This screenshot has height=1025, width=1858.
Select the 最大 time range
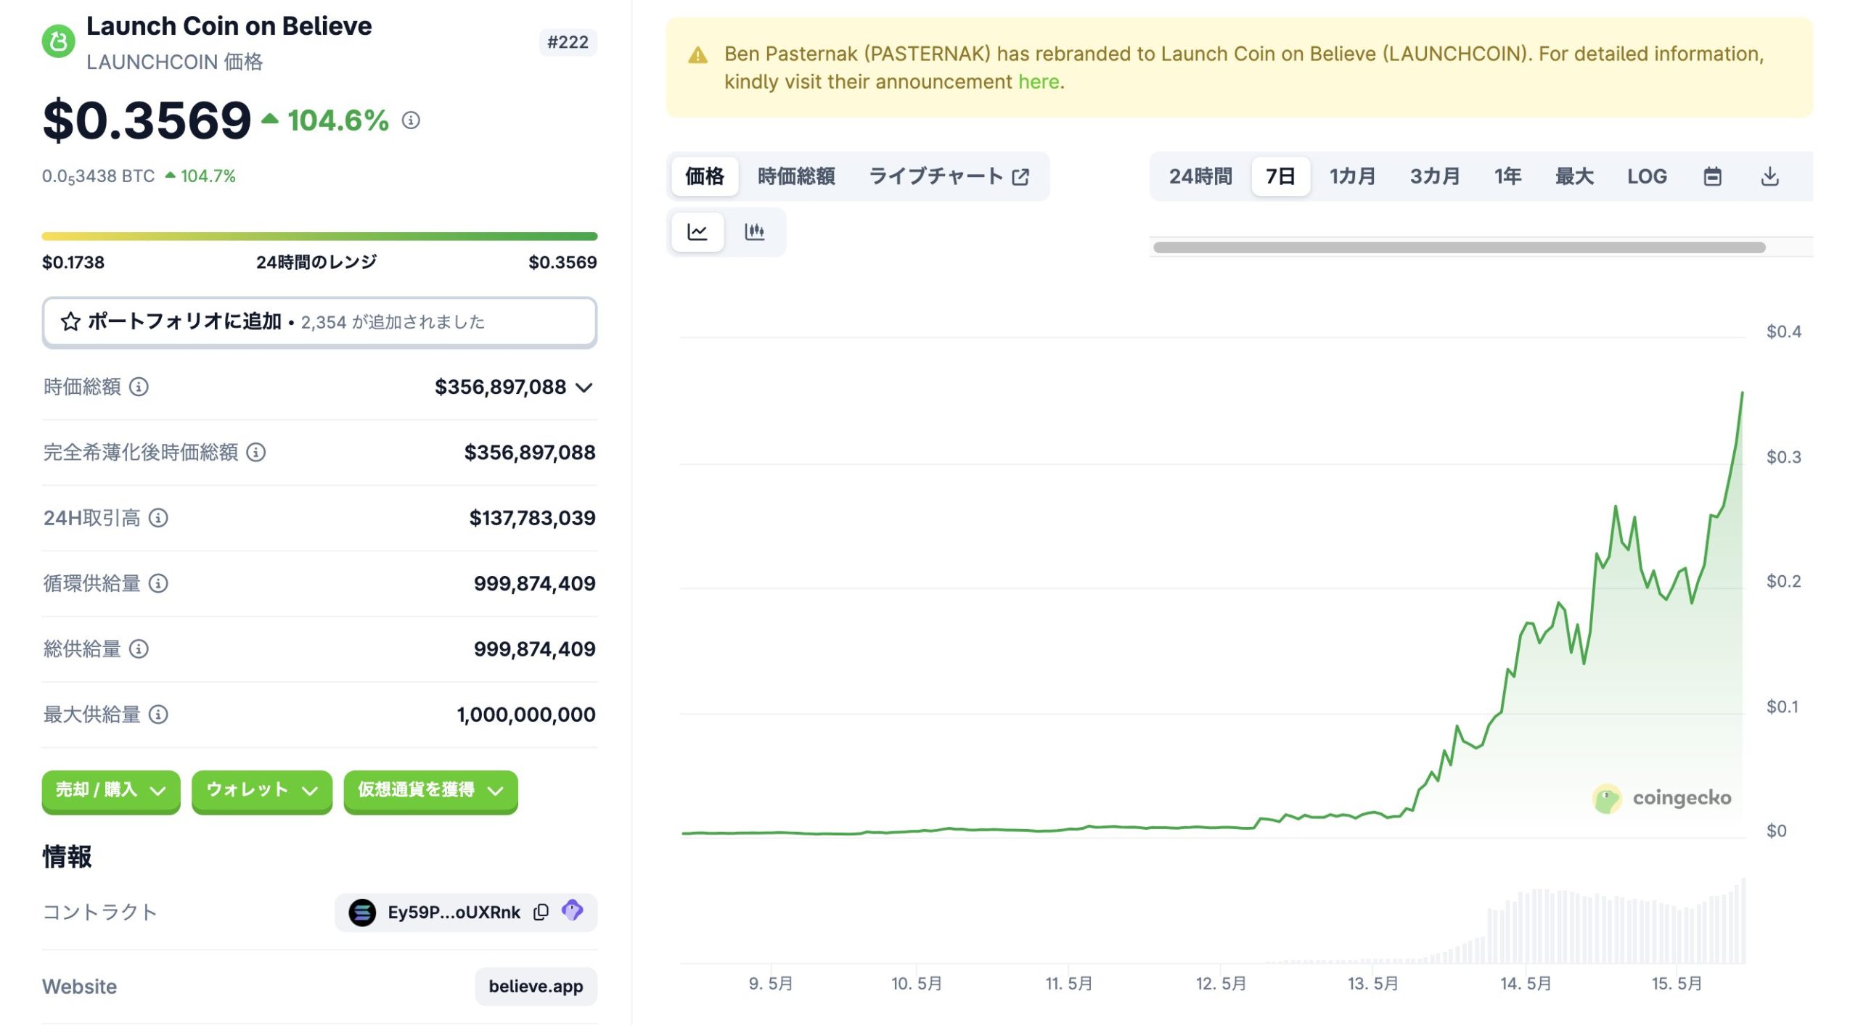pyautogui.click(x=1574, y=176)
